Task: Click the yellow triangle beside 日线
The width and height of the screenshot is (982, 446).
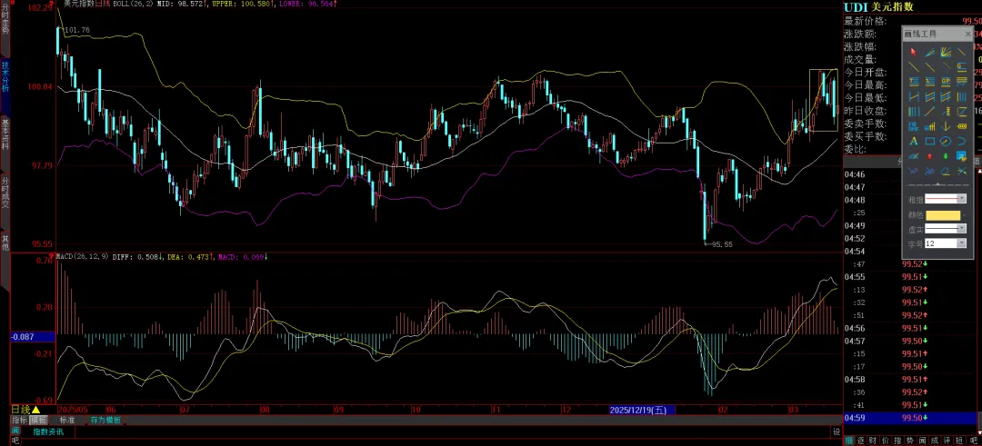Action: [35, 411]
